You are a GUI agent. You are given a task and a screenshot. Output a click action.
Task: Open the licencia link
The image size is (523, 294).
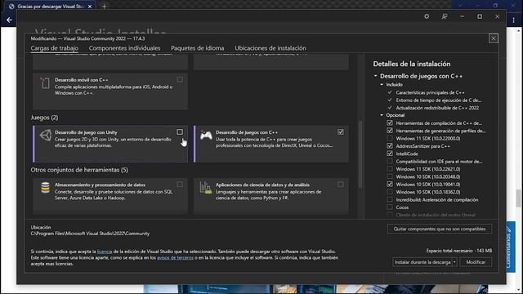pyautogui.click(x=105, y=252)
